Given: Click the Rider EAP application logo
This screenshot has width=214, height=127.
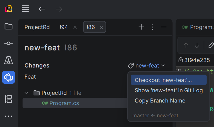Looking at the screenshot, I should click(x=9, y=9).
